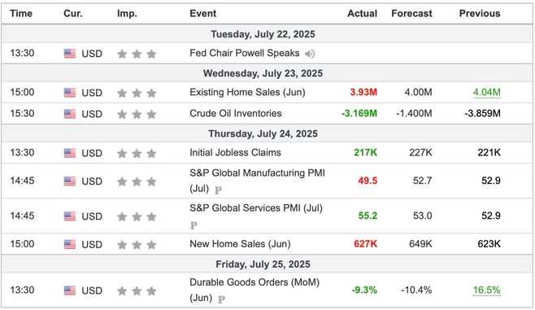This screenshot has width=535, height=310.
Task: Click forecast value 53.0
Action: tap(423, 216)
